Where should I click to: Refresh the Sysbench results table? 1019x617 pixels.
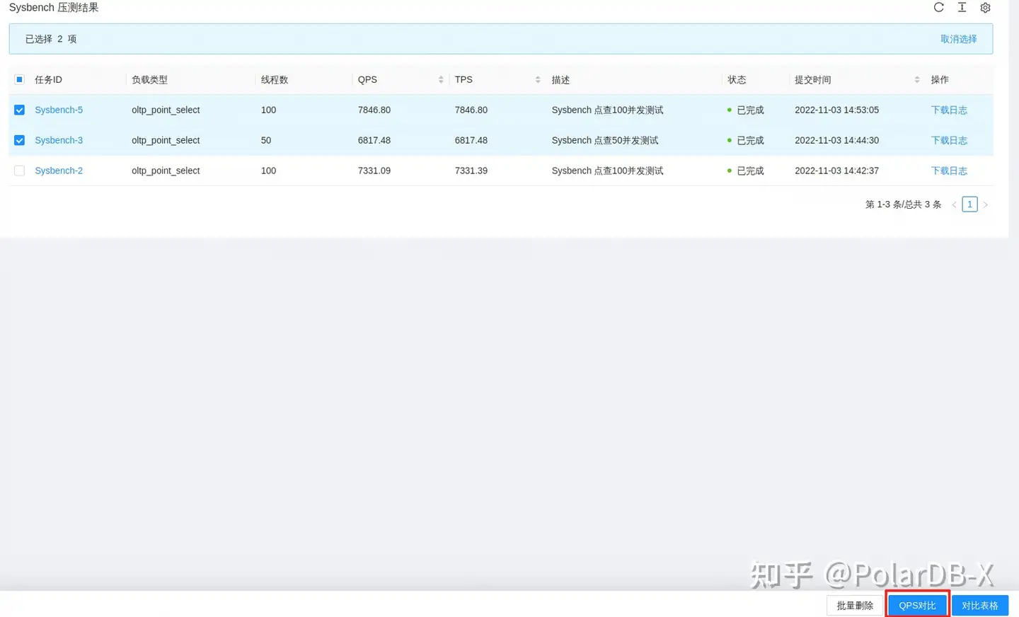[x=938, y=7]
